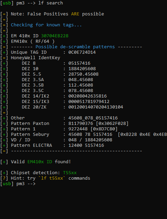Select DEZ 15/IK3 value 000051781979412

tap(89, 102)
